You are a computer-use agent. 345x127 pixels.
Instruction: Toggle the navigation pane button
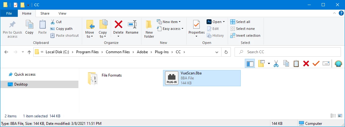[x=250, y=63]
